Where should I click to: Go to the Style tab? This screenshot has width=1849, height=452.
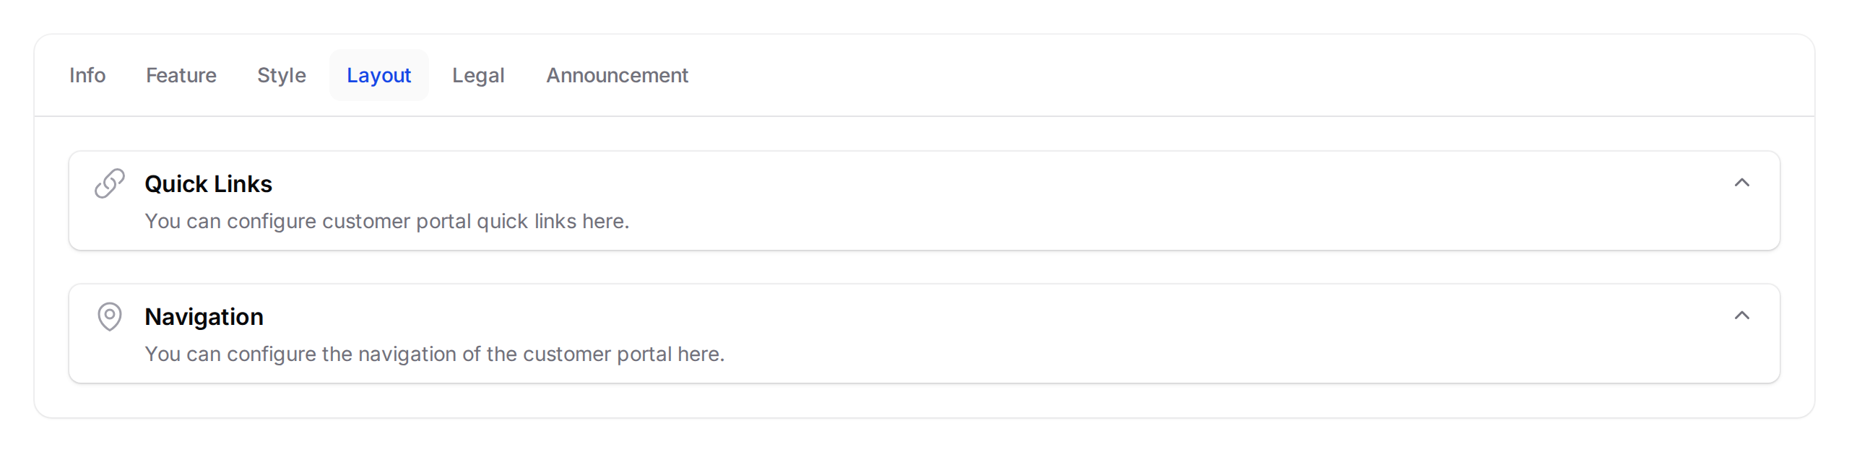[x=282, y=75]
